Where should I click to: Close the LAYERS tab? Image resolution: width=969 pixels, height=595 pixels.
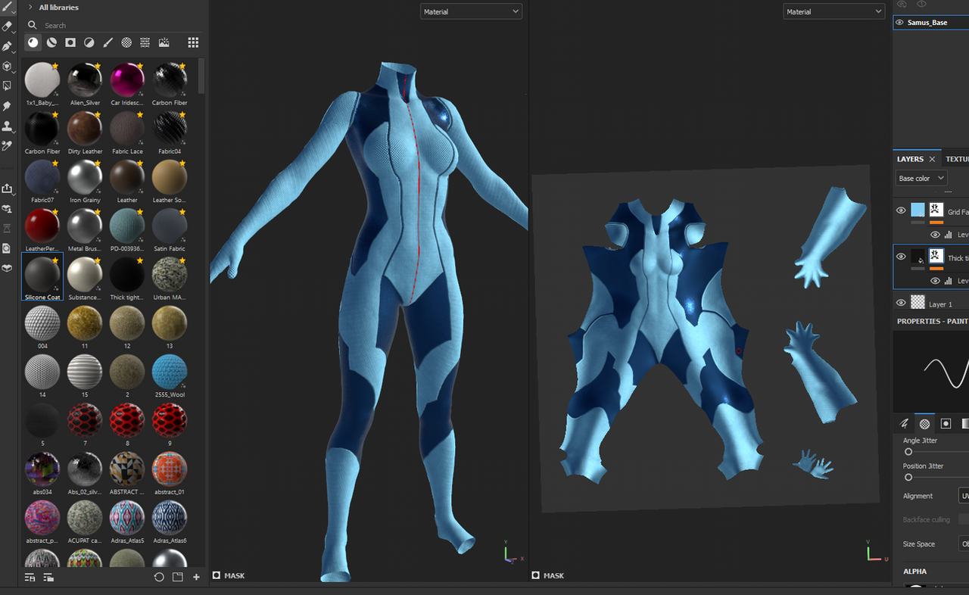click(932, 159)
